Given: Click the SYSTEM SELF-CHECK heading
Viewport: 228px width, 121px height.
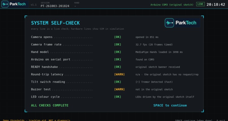Looking at the screenshot, I should pyautogui.click(x=55, y=23).
